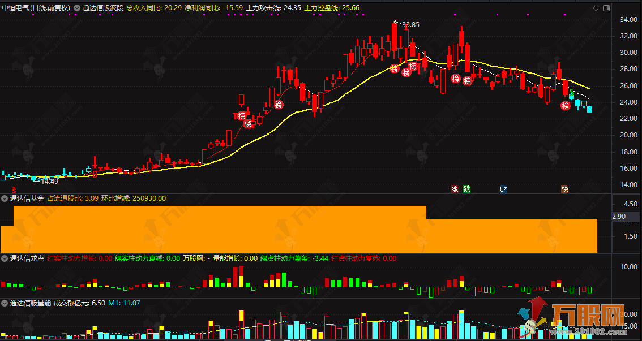Click the red 涨 rise badge on the chart
642x341 pixels.
(455, 189)
